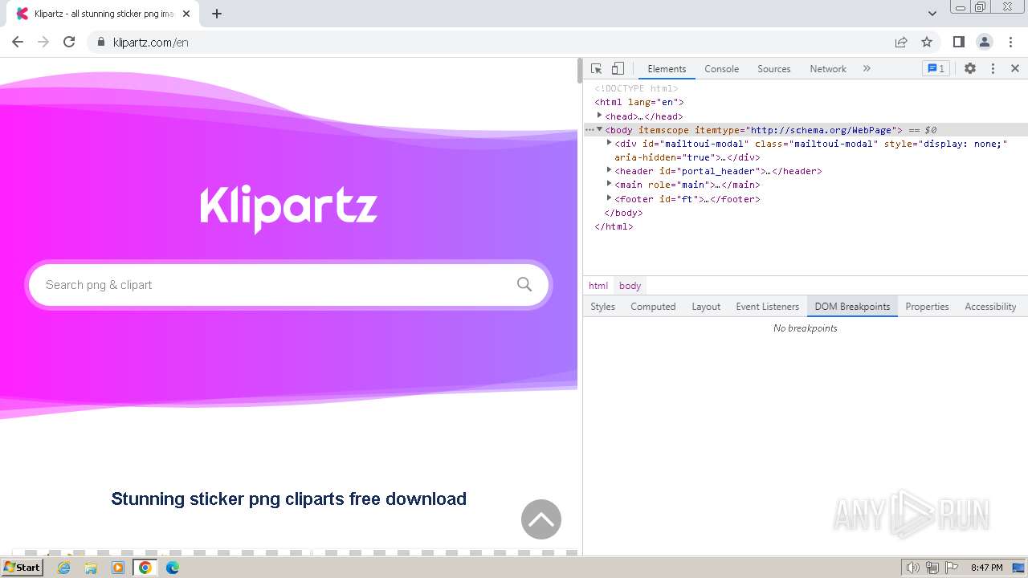Click the show desktop tray button
The width and height of the screenshot is (1028, 578).
coord(1018,568)
